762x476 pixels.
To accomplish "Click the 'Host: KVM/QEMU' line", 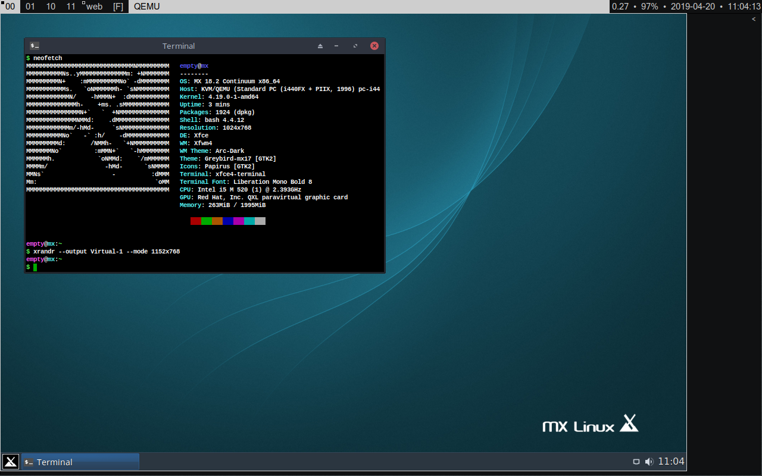I will coord(280,89).
